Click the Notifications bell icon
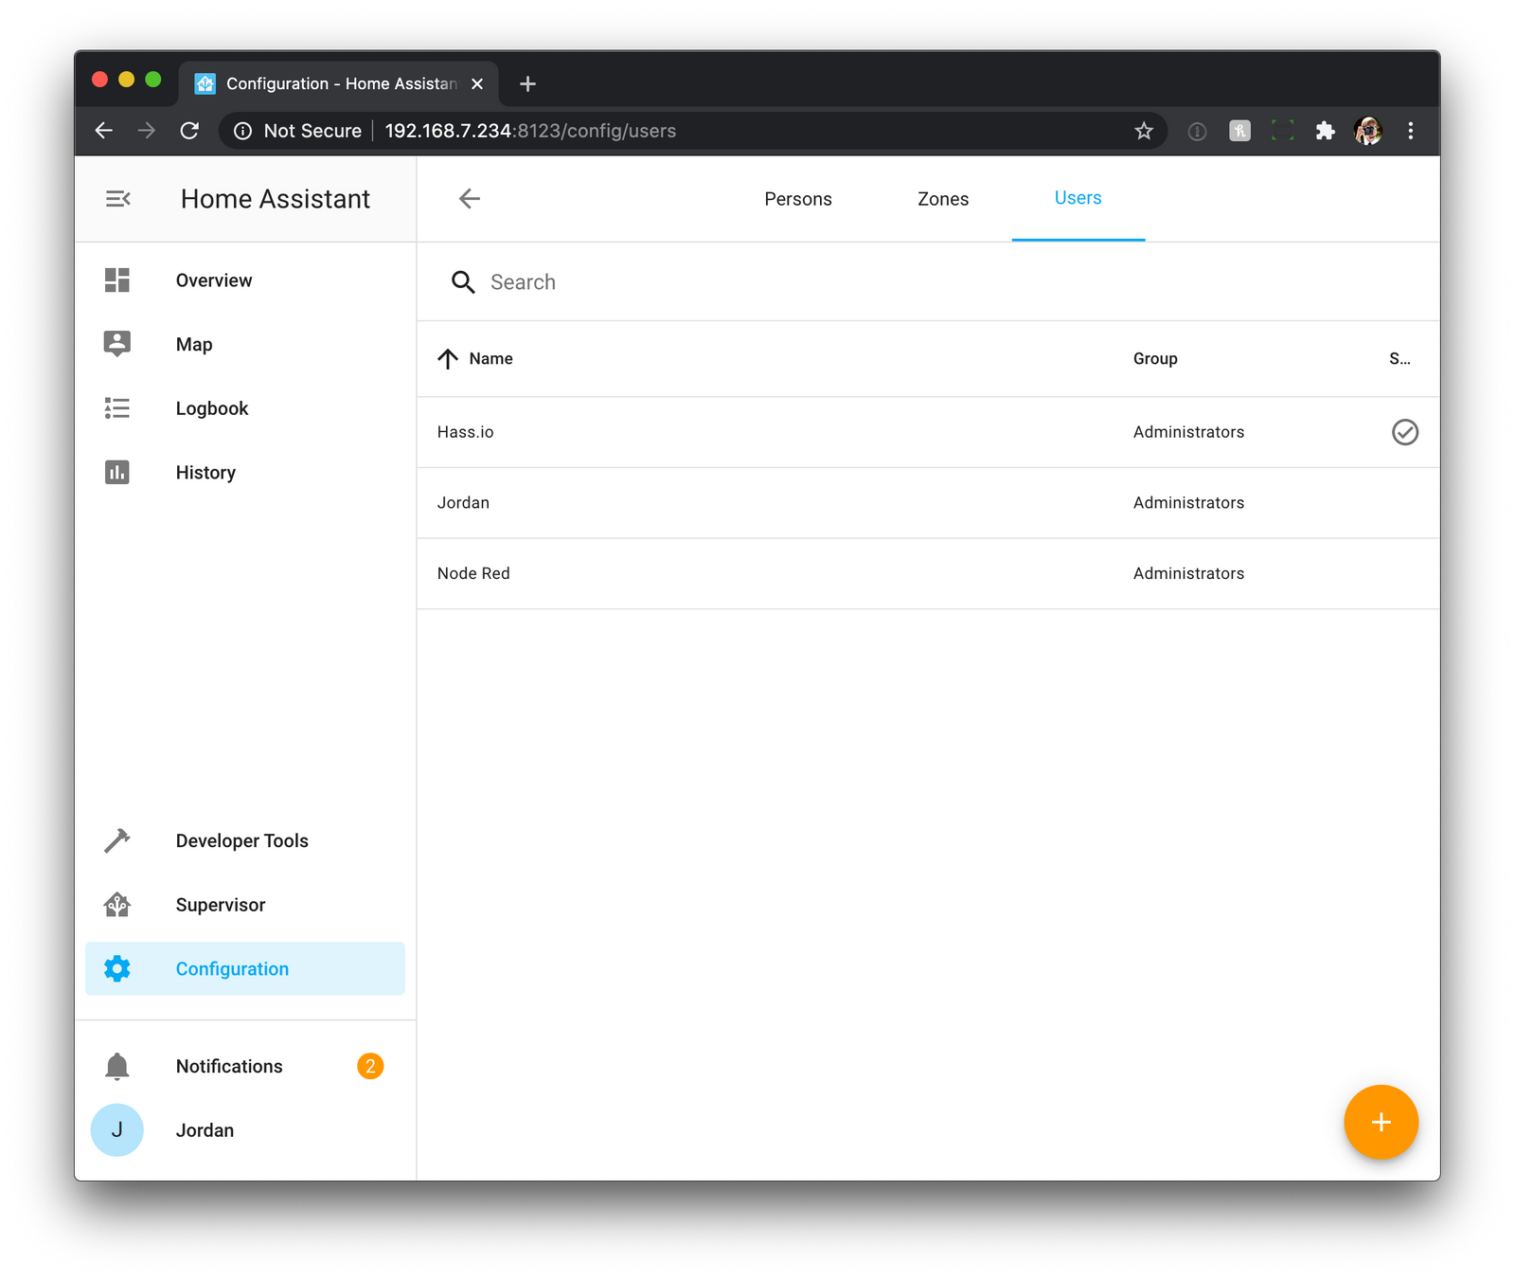 click(x=116, y=1065)
